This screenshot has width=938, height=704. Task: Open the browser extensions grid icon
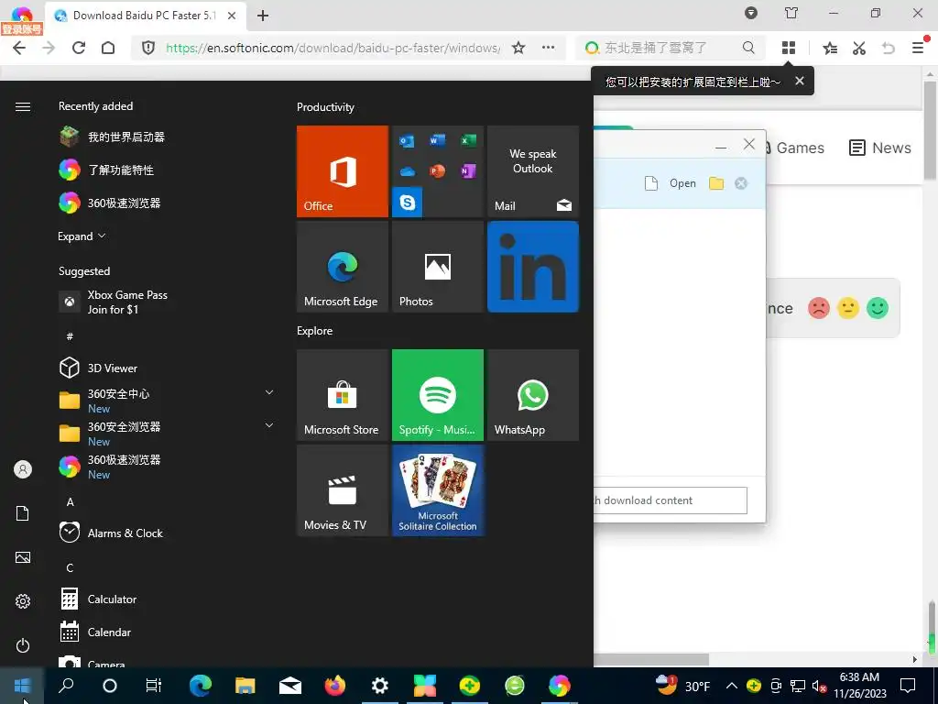pos(789,48)
